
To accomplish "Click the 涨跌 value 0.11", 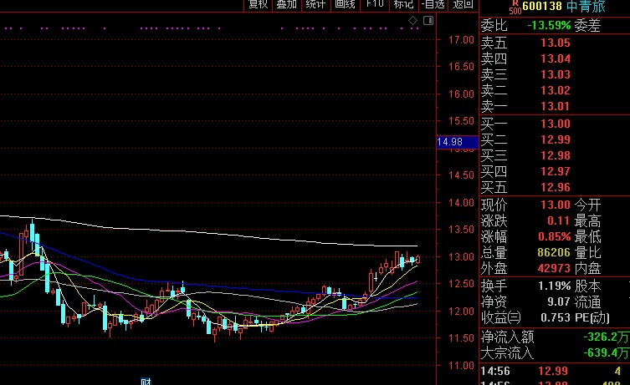I will [x=559, y=221].
